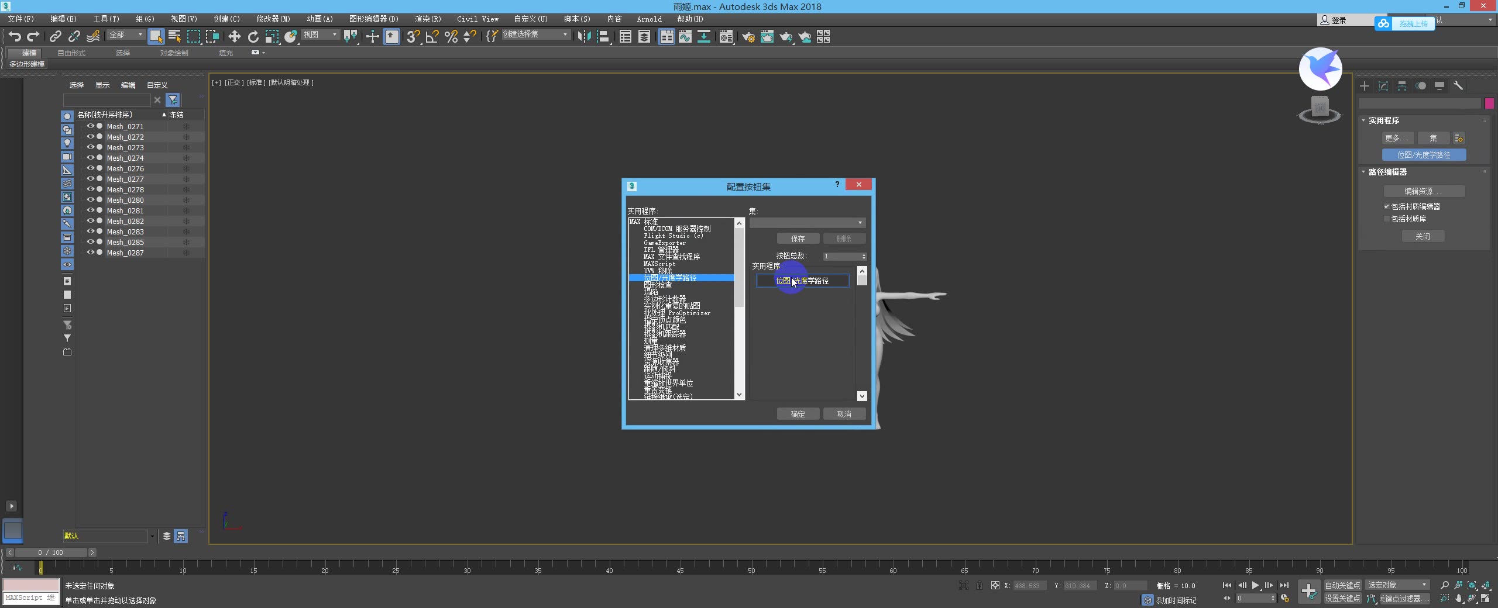
Task: Toggle the 包括材质编辑器 checkbox
Action: tap(1386, 206)
